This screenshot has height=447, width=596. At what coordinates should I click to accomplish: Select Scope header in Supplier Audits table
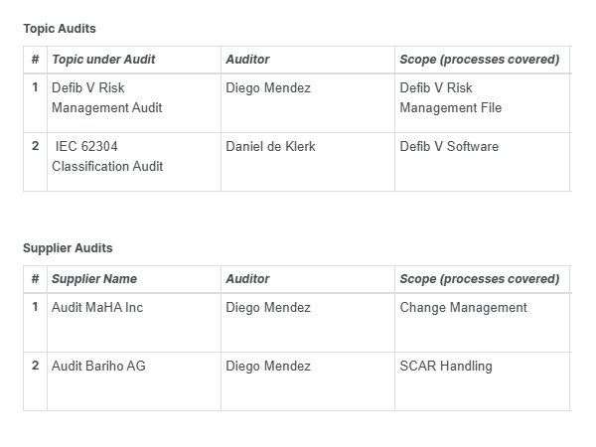pyautogui.click(x=479, y=279)
